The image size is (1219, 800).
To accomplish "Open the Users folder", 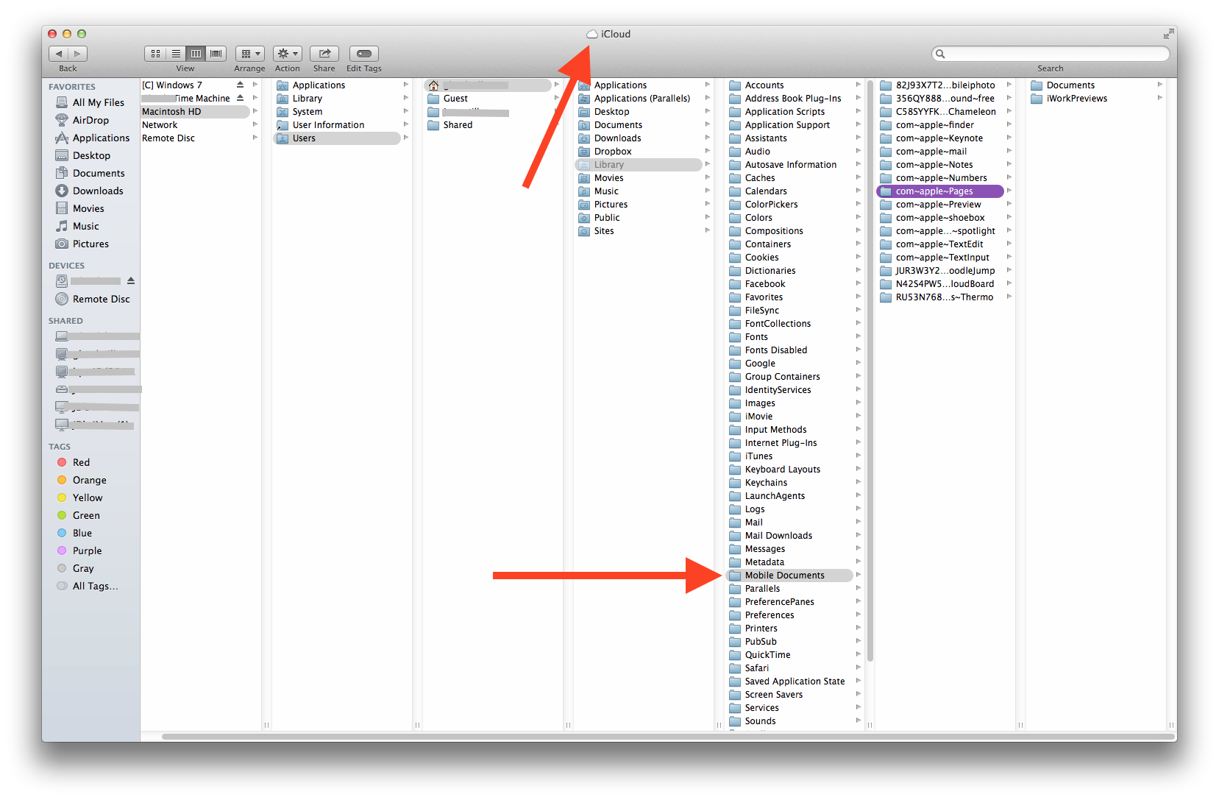I will [337, 138].
